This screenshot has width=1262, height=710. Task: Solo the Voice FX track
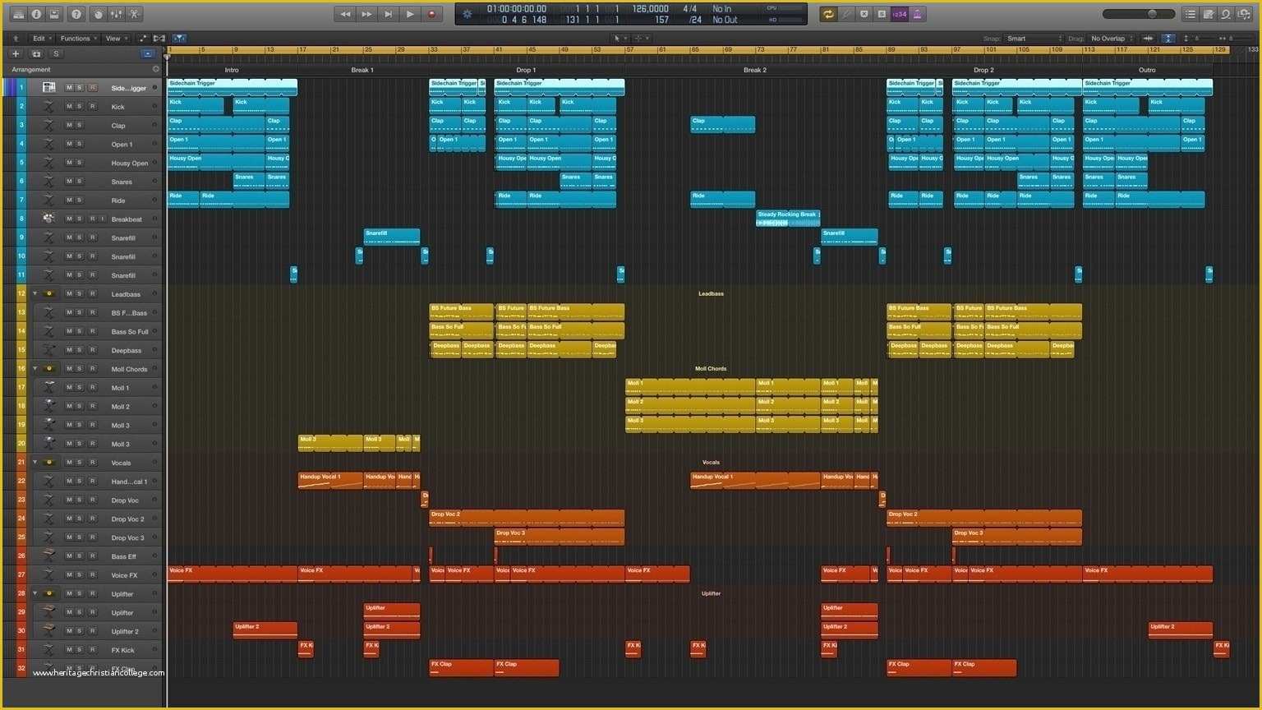pyautogui.click(x=81, y=574)
